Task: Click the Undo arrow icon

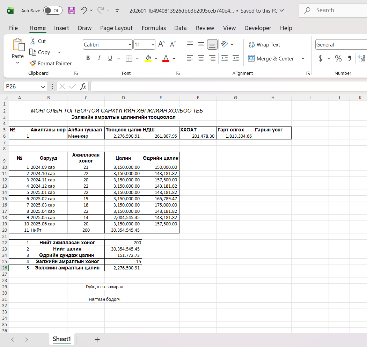Action: 83,10
